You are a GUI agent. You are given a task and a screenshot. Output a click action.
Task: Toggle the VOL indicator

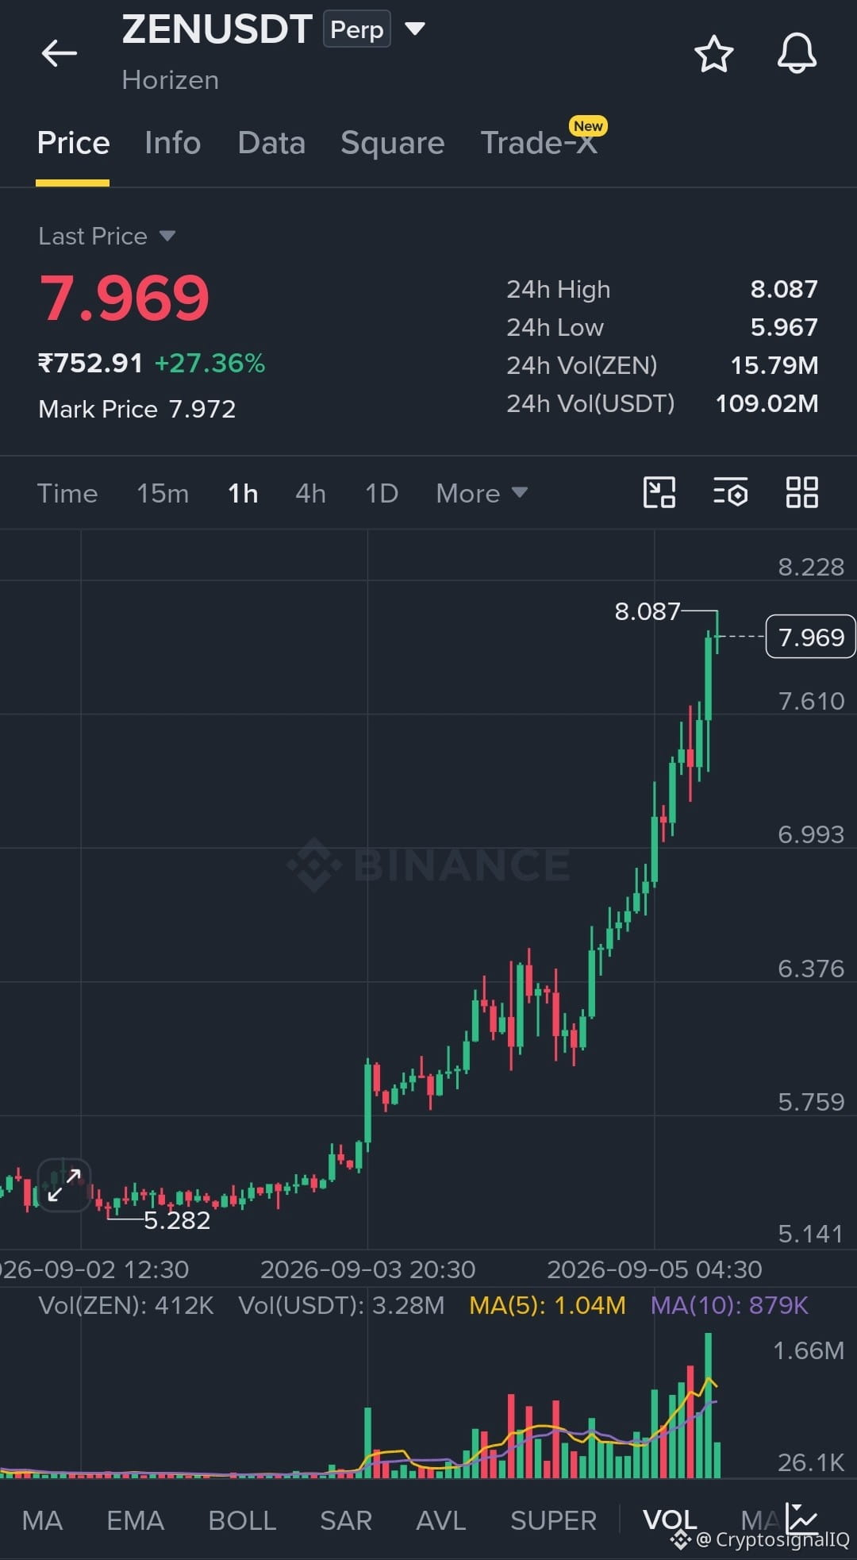(670, 1520)
